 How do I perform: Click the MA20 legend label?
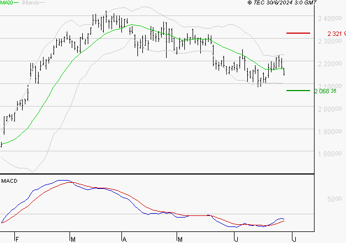[7, 3]
